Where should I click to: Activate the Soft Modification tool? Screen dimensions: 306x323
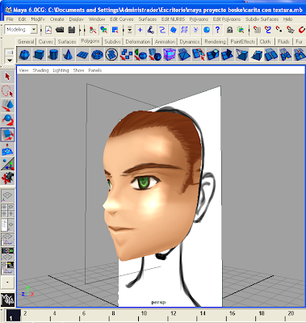tap(7, 149)
